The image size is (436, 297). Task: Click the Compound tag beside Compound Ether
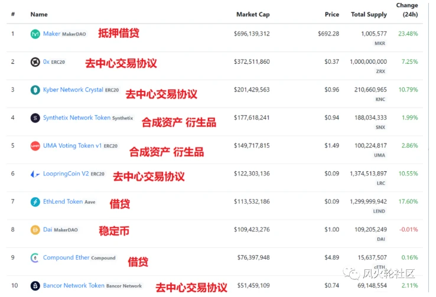(103, 258)
